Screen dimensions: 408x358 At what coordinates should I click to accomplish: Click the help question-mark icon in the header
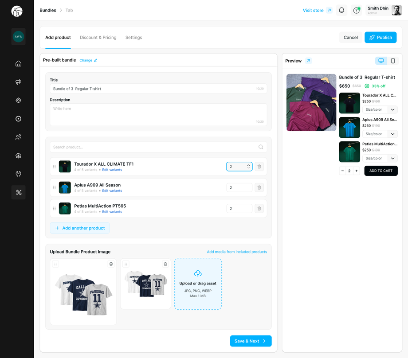(356, 10)
